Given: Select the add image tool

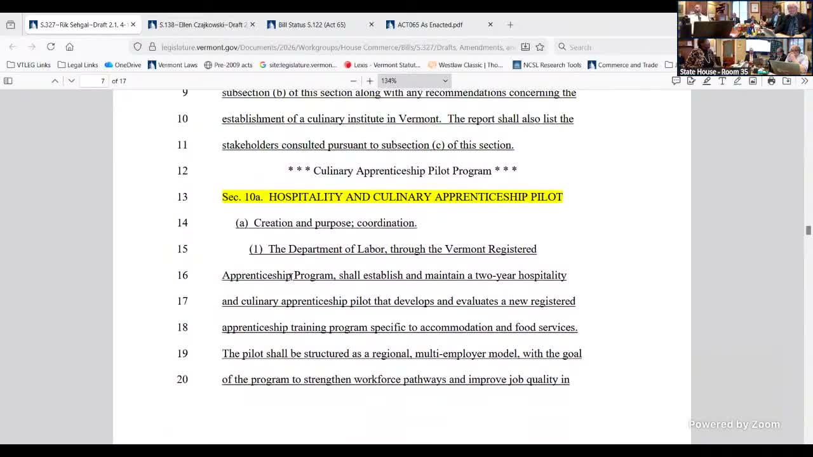Looking at the screenshot, I should (753, 81).
